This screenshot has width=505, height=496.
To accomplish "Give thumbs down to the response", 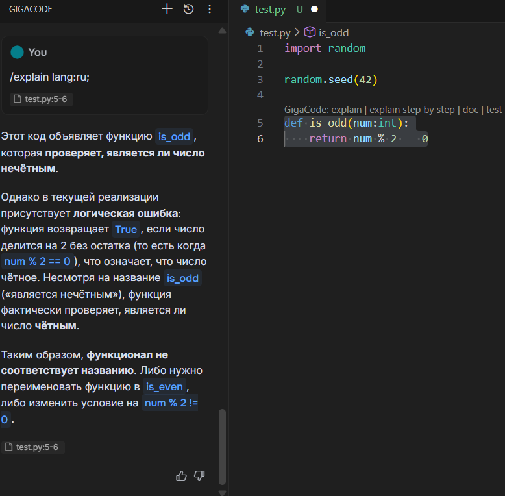I will tap(199, 476).
